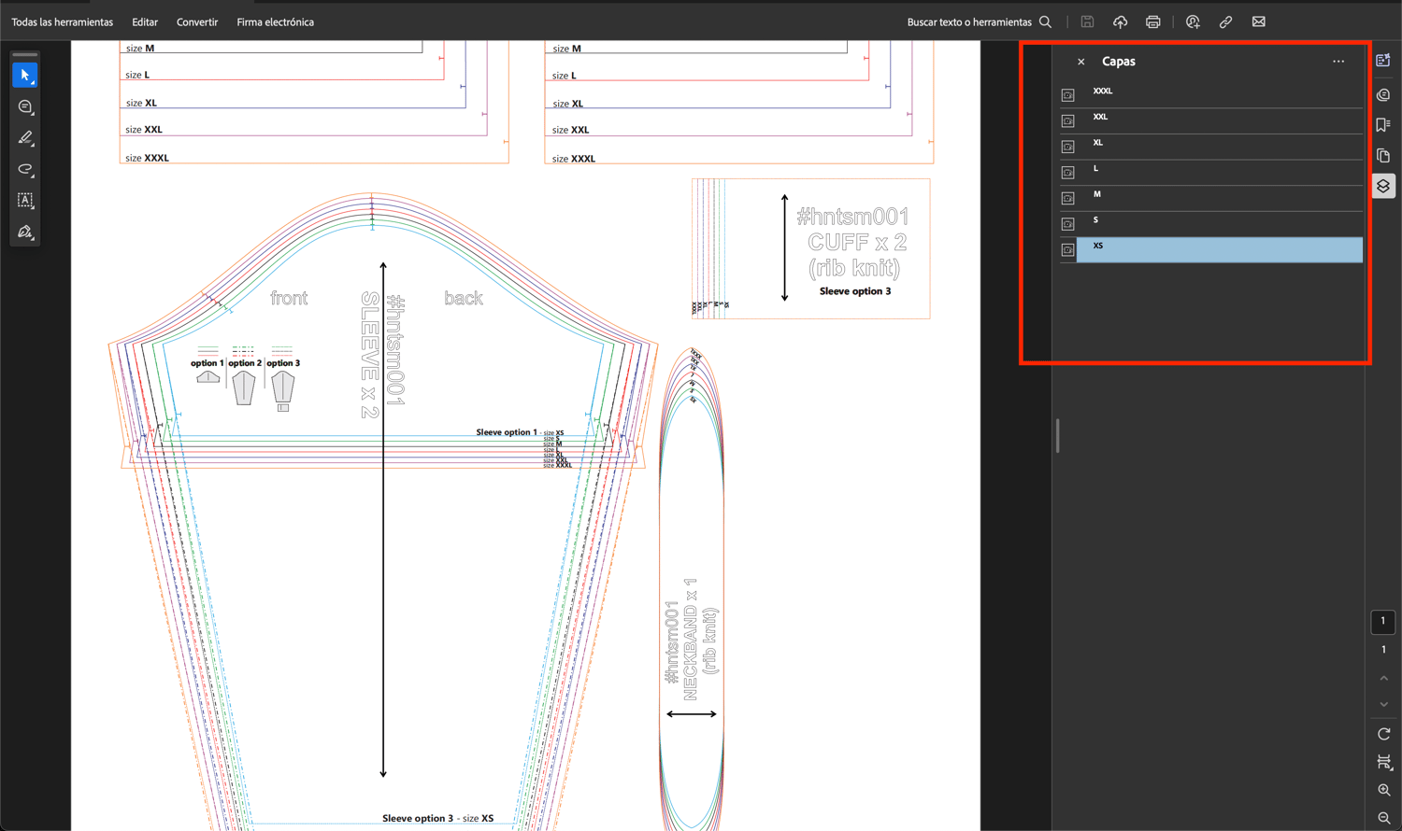Rotate the page view clockwise
This screenshot has height=831, width=1402.
coord(1383,734)
